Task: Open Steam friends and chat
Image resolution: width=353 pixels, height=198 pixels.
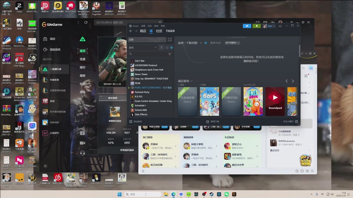Action: pyautogui.click(x=291, y=122)
